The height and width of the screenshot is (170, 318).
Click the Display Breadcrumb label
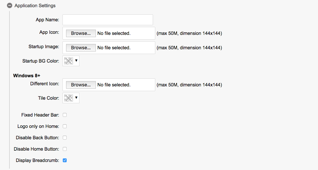(37, 160)
